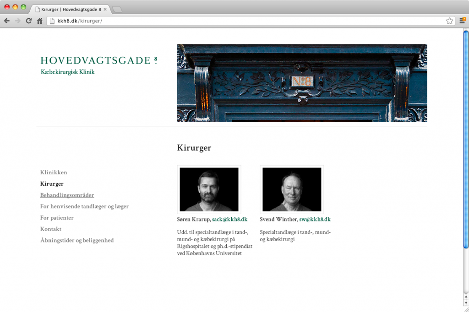This screenshot has height=312, width=469.
Task: Click the scrollbar down arrow
Action: click(466, 303)
